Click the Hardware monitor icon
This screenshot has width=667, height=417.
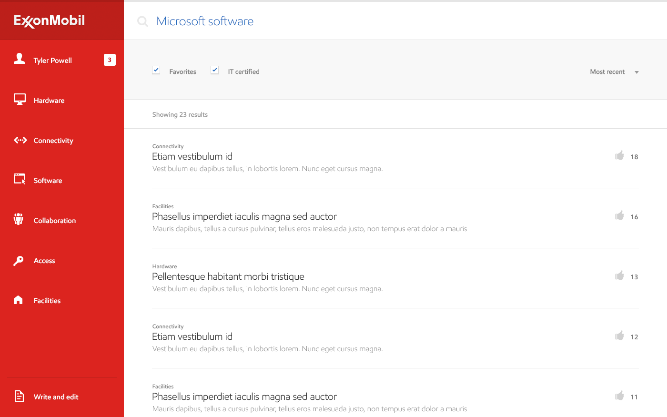pos(20,99)
